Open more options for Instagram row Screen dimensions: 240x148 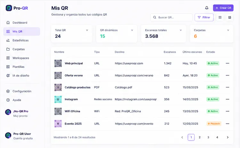(228, 99)
